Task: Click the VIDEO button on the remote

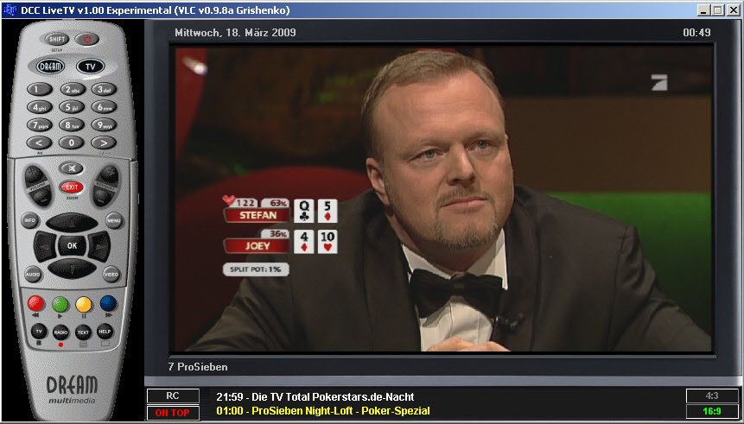Action: tap(111, 274)
